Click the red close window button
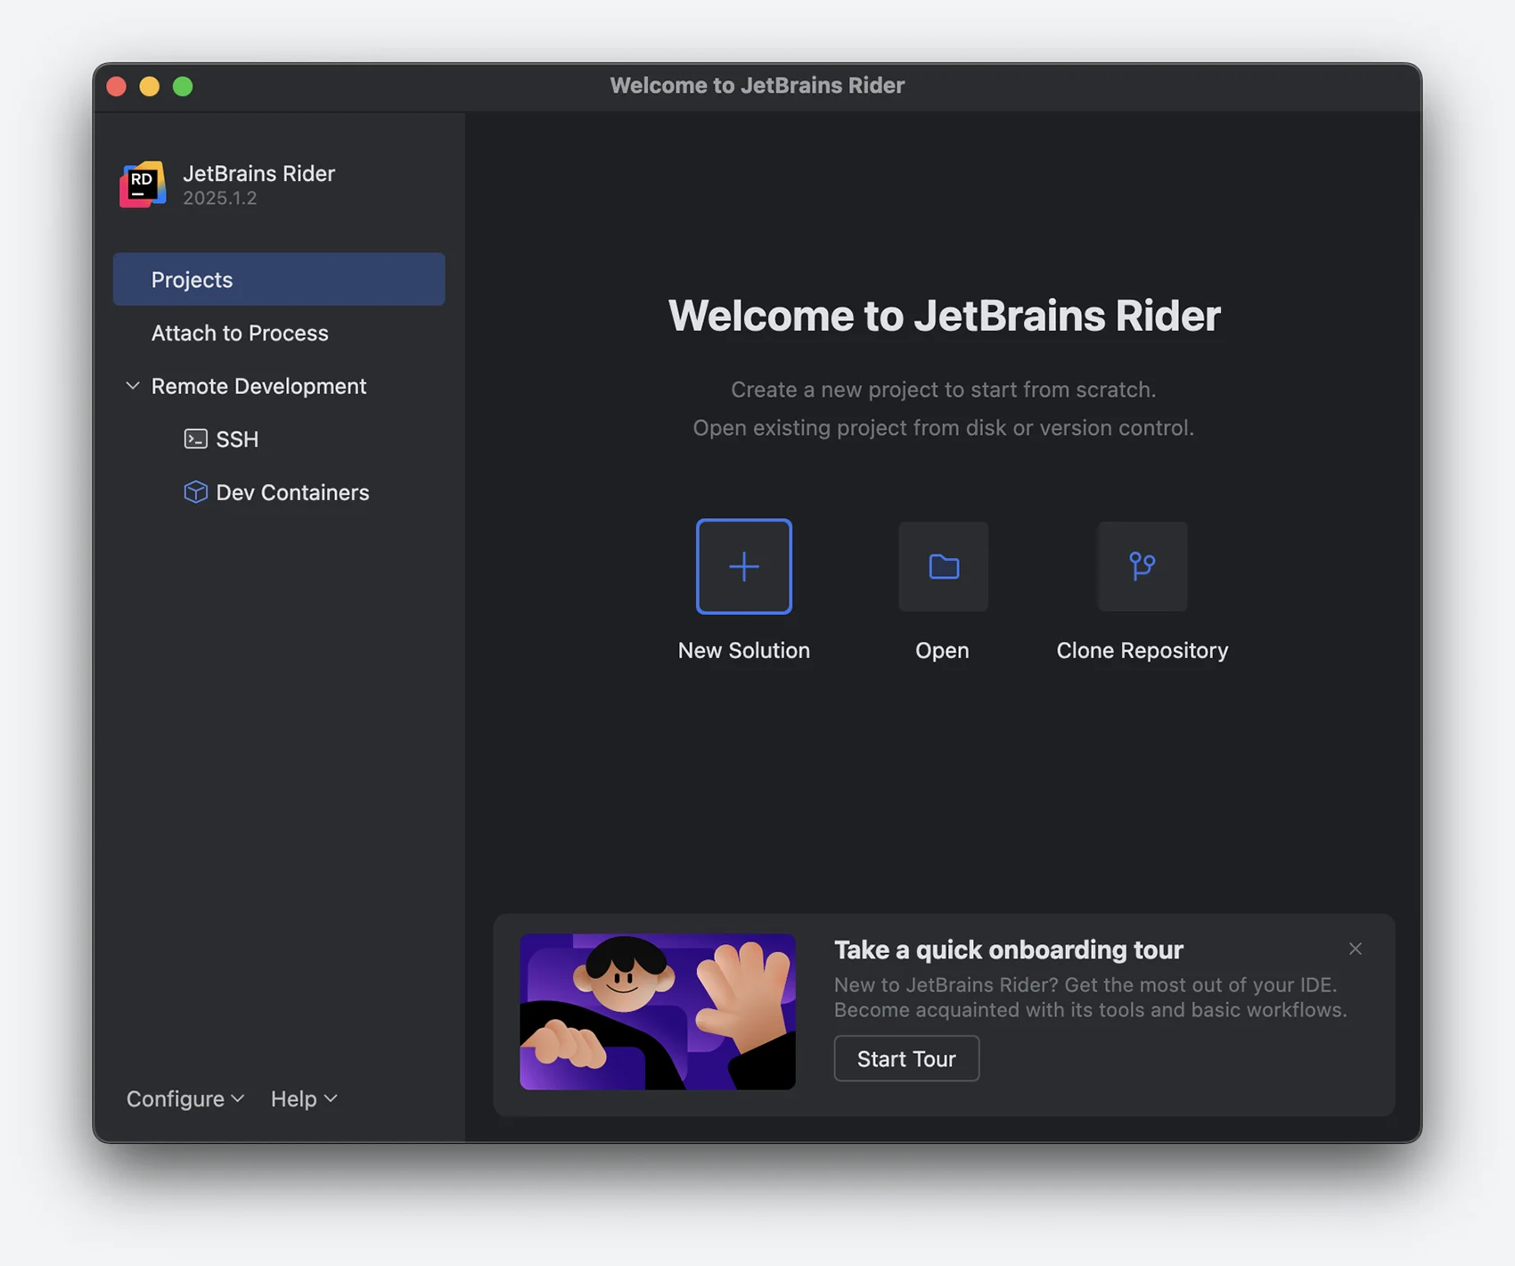This screenshot has width=1515, height=1266. (117, 86)
